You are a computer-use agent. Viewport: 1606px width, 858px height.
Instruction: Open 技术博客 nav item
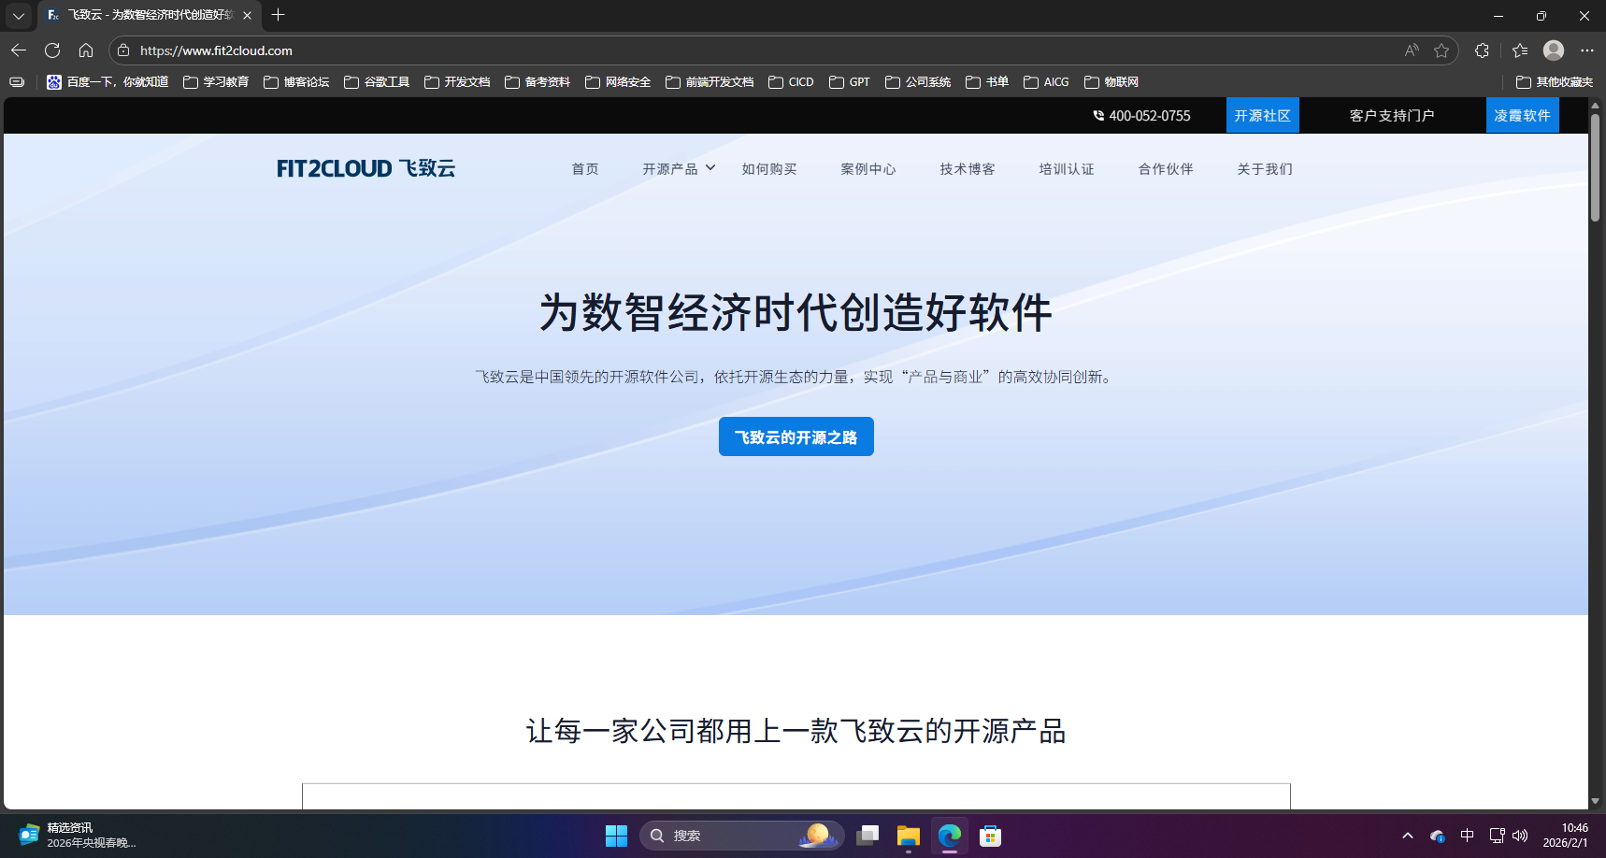pyautogui.click(x=968, y=169)
